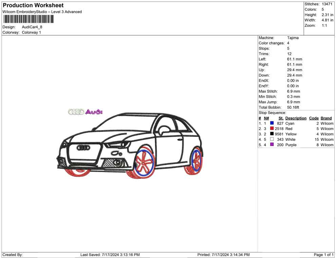
Task: Click the Code column header
Action: [314, 118]
